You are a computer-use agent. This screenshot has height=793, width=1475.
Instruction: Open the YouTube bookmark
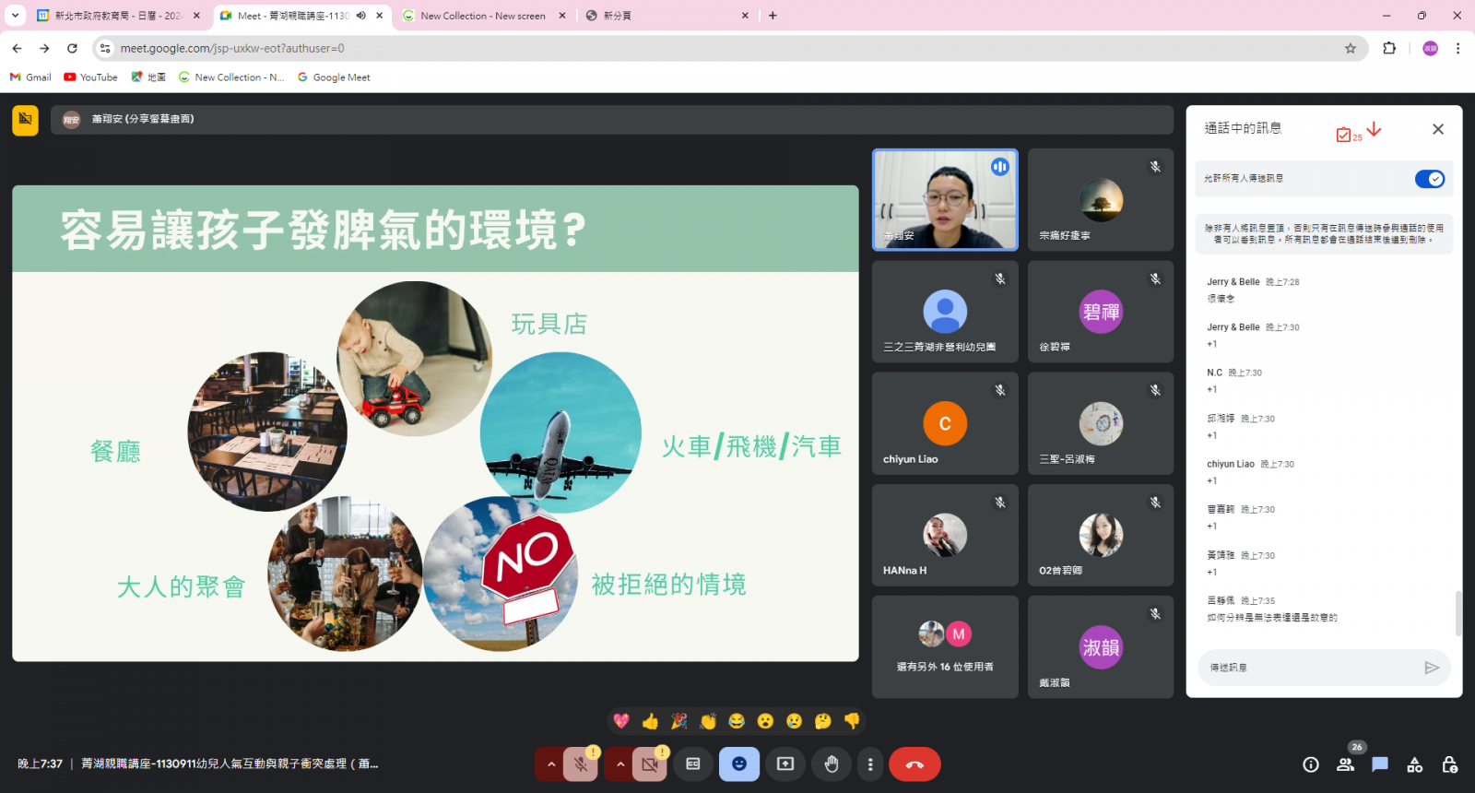coord(90,77)
